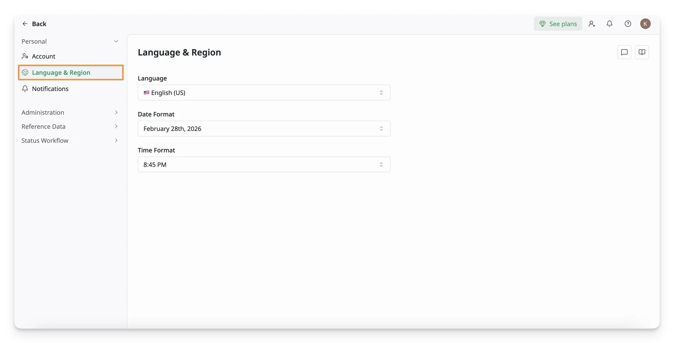Expand the Administration section
Viewport: 674px width, 343px height.
[x=70, y=113]
